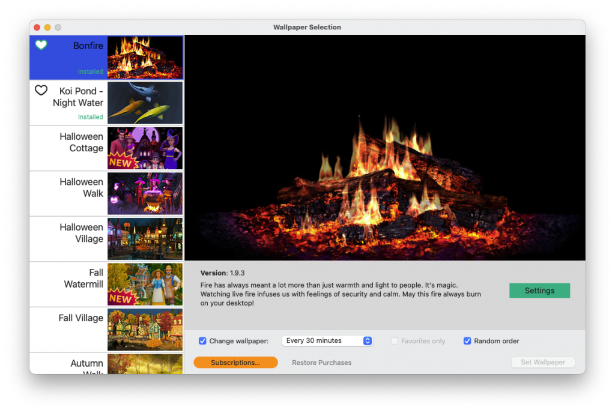Click the Halloween Walk title text
Screen dimensions: 615x413
tap(81, 188)
